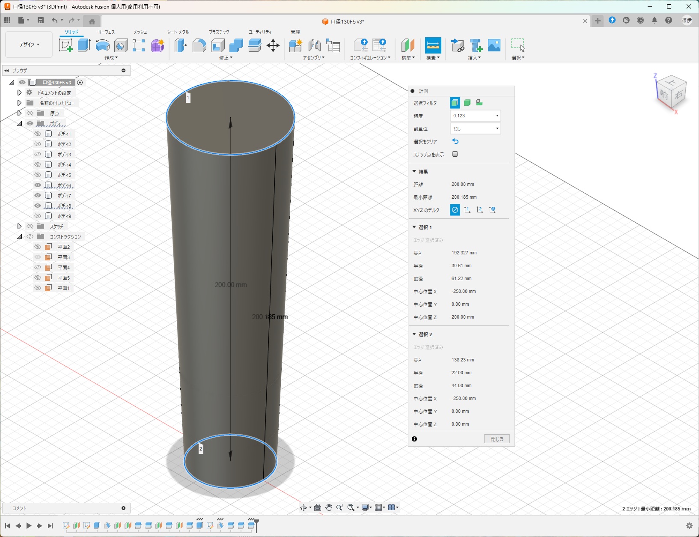Select the Create Sketch tool
This screenshot has height=537, width=699.
pyautogui.click(x=65, y=45)
